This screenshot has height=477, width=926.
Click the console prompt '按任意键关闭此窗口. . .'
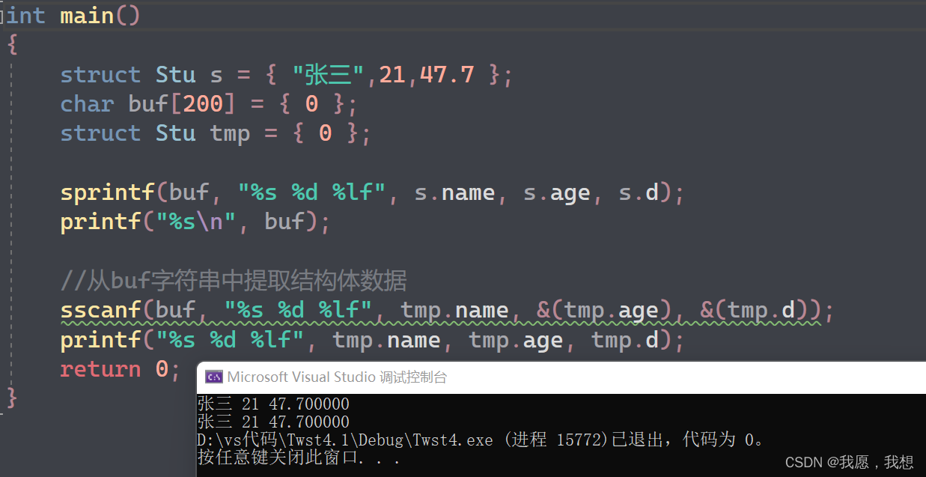(x=299, y=457)
